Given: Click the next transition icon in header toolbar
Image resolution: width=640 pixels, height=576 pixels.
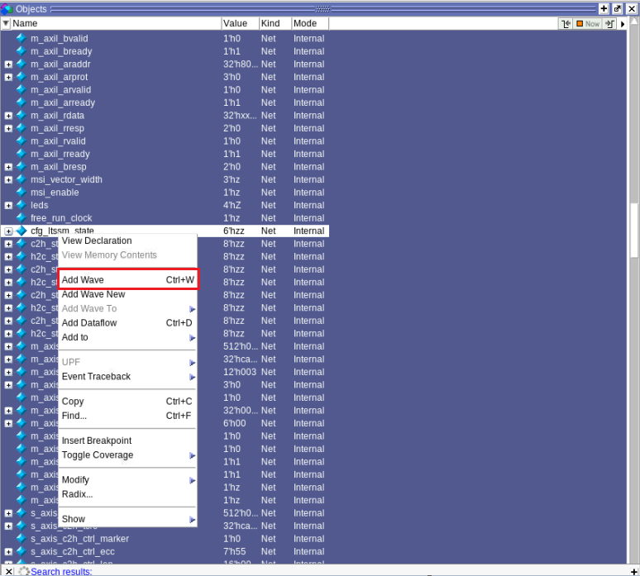Looking at the screenshot, I should pos(609,24).
